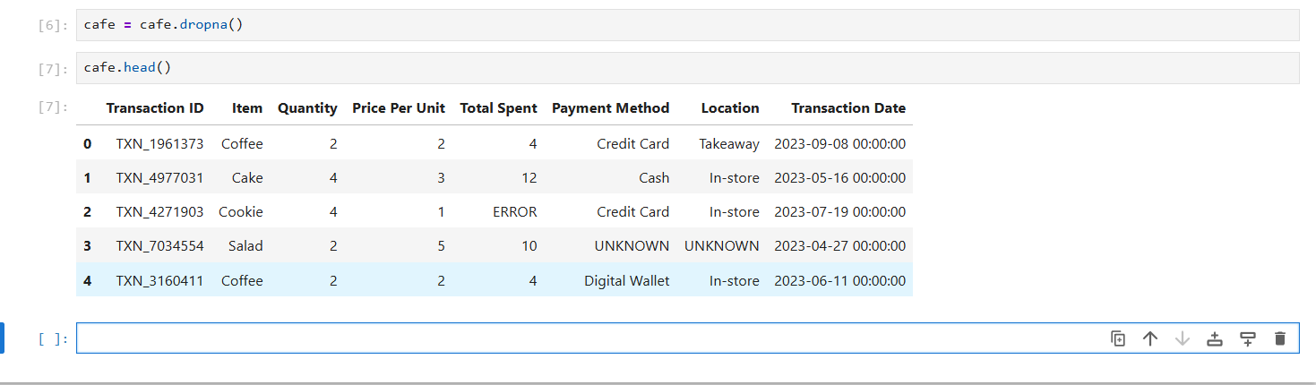1316x385 pixels.
Task: Delete the active cell with trash icon
Action: tap(1279, 338)
